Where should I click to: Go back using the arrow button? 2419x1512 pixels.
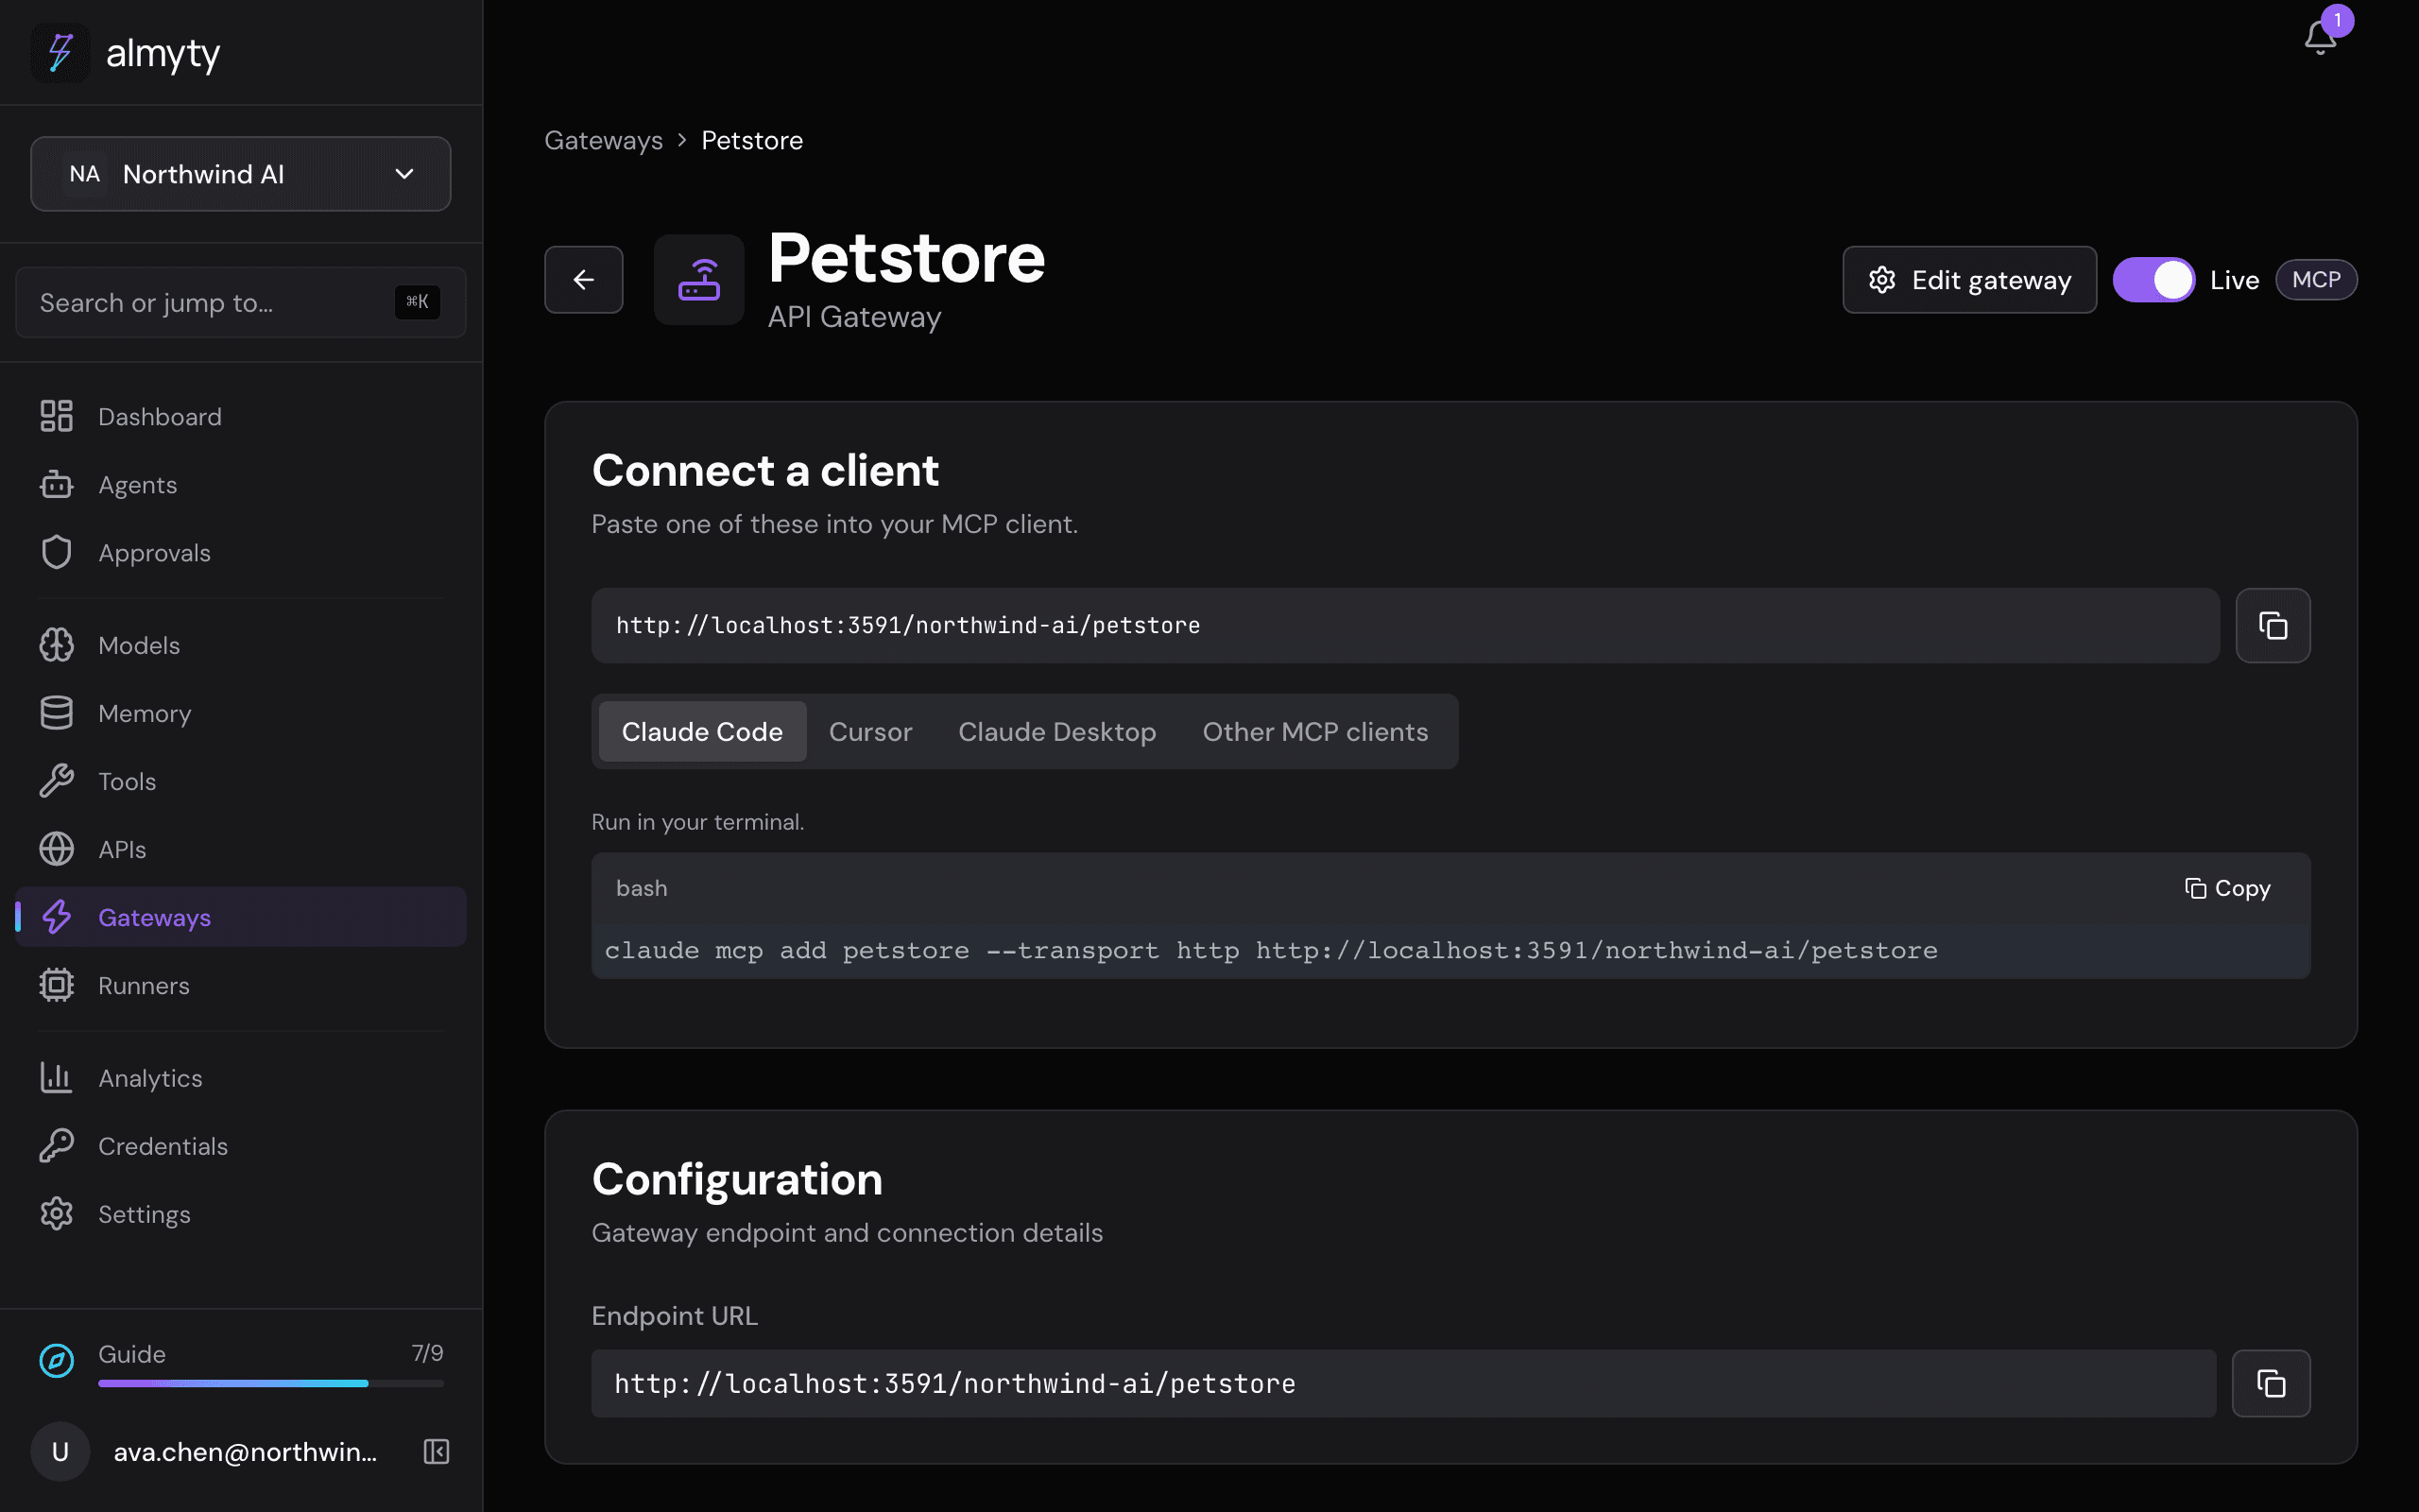584,280
